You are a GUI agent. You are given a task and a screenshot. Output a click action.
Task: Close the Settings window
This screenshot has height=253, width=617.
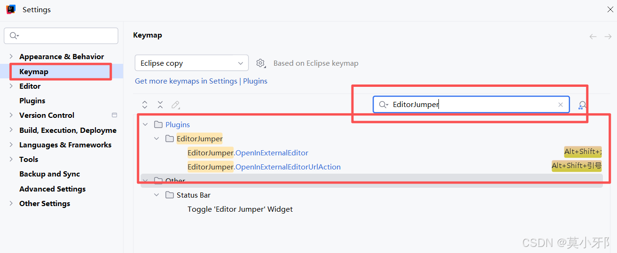(x=610, y=9)
